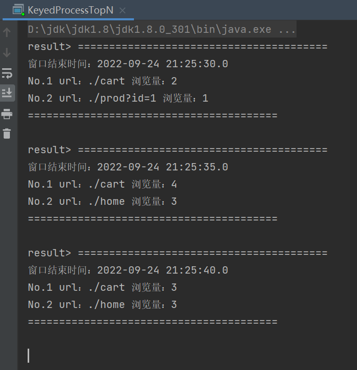
Task: Toggle Scroll to End of console
Action: pyautogui.click(x=7, y=93)
